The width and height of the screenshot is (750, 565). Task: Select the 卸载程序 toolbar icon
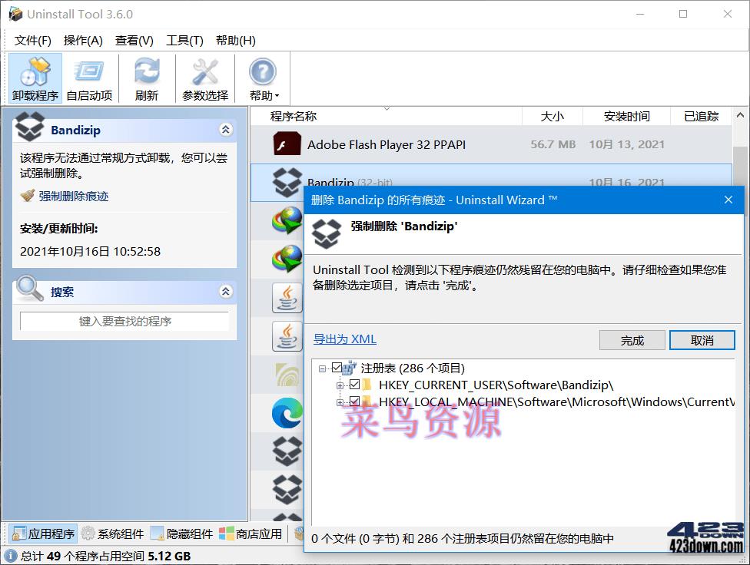coord(34,77)
